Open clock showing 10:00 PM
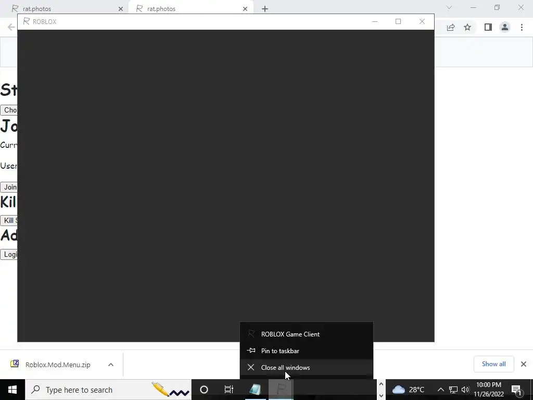 pyautogui.click(x=489, y=390)
